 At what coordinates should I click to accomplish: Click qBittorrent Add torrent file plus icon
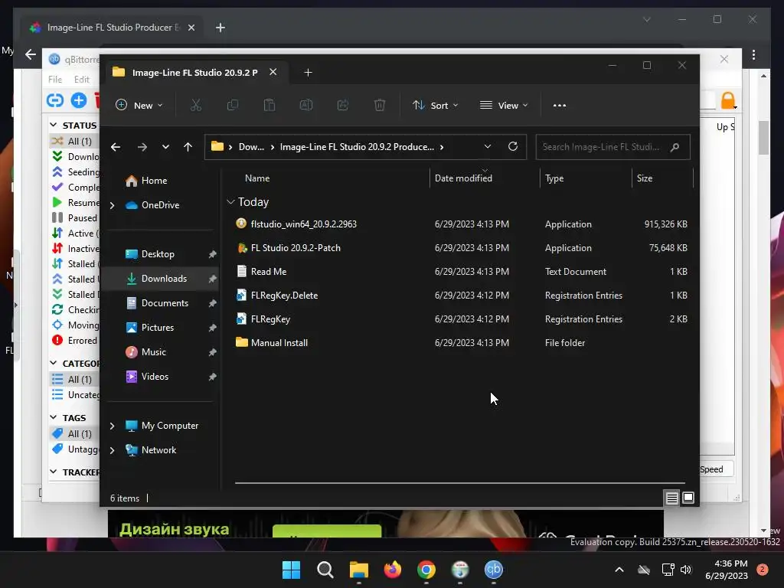[79, 100]
